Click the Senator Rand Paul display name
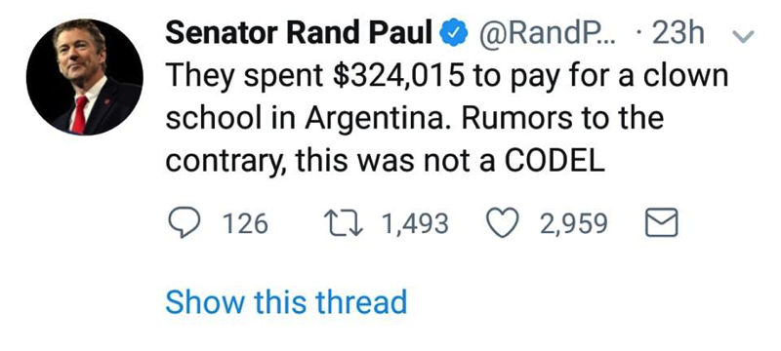 pyautogui.click(x=299, y=33)
